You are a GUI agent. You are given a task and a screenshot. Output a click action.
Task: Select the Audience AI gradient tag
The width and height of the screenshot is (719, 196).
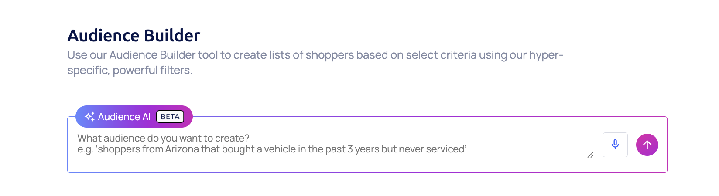[x=134, y=117]
